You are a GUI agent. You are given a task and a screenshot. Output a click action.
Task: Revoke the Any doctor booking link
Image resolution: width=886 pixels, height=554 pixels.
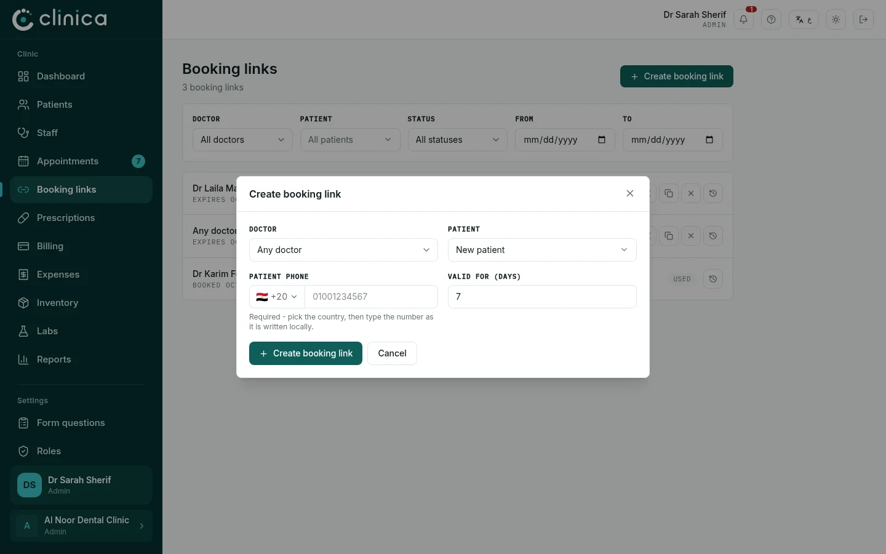tap(691, 236)
